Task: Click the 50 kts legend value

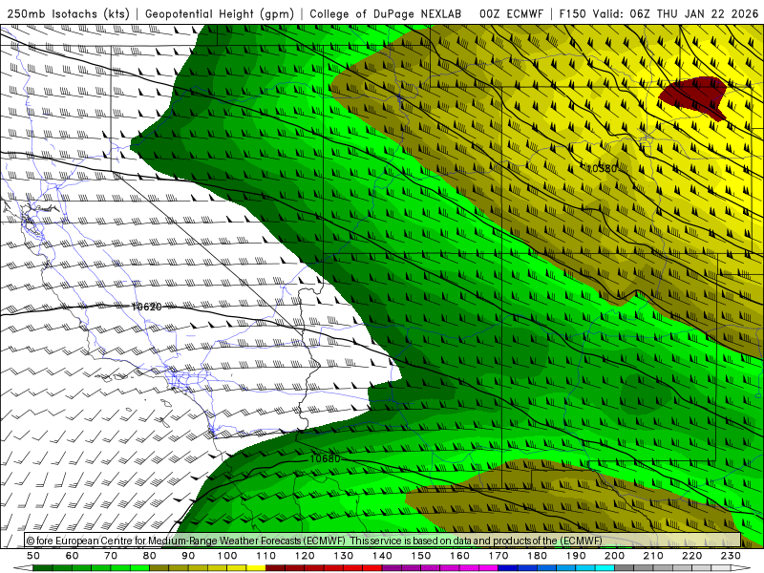Action: tap(33, 556)
